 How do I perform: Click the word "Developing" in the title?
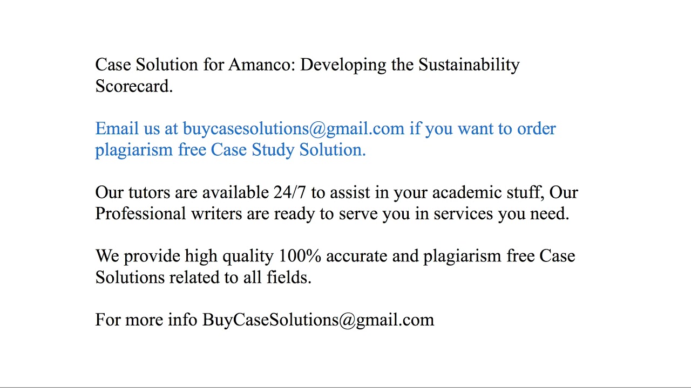(x=343, y=65)
